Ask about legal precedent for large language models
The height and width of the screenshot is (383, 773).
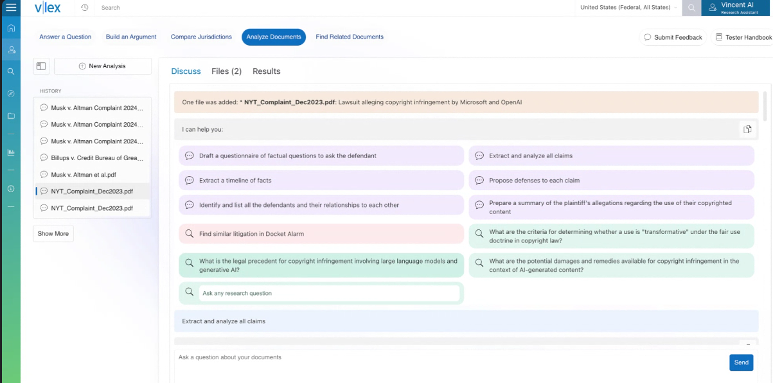click(321, 265)
